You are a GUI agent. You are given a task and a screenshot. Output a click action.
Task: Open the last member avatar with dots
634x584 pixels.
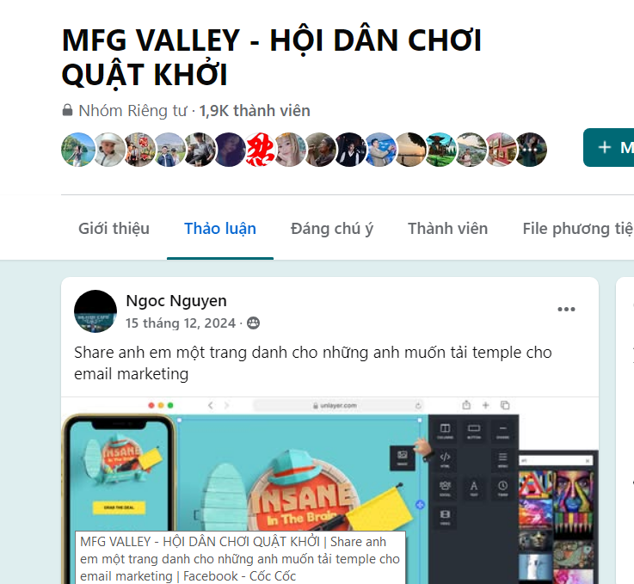tap(531, 150)
